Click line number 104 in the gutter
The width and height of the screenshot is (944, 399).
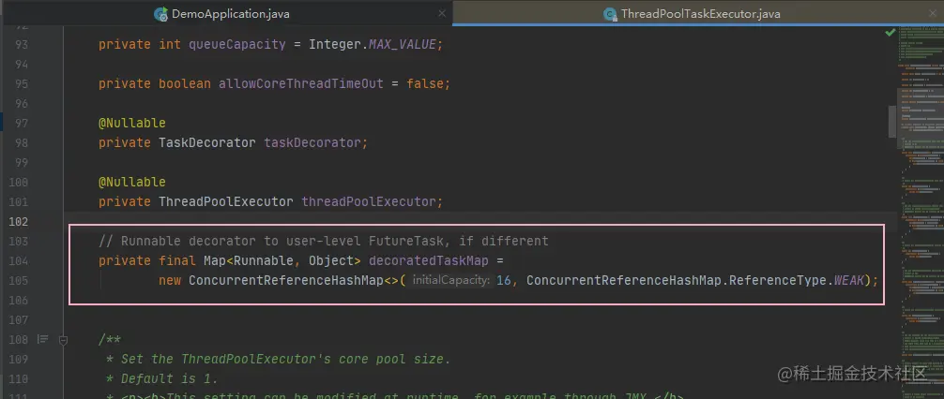pyautogui.click(x=19, y=260)
